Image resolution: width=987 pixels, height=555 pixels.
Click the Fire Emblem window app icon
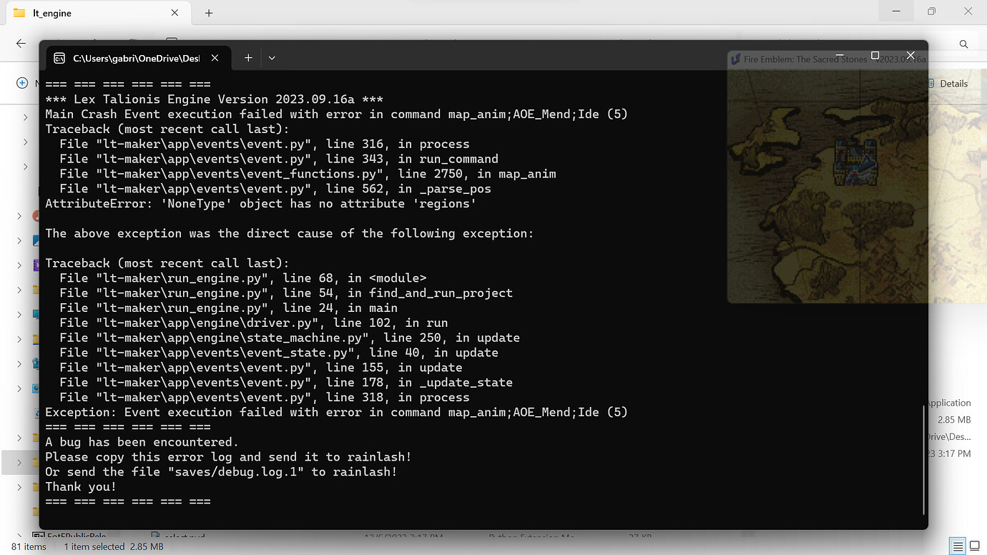tap(735, 59)
